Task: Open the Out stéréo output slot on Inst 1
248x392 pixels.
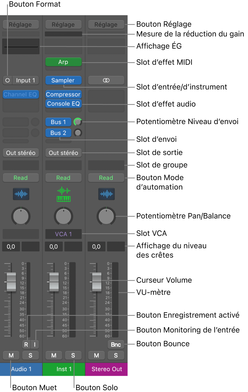Action: click(63, 153)
